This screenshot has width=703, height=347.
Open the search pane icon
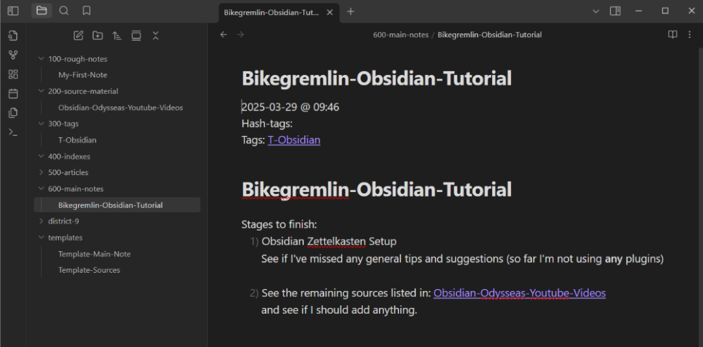coord(64,11)
